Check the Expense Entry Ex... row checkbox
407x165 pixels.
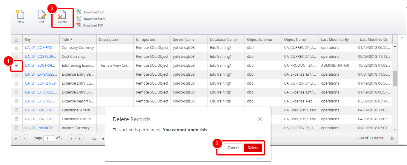point(16,92)
